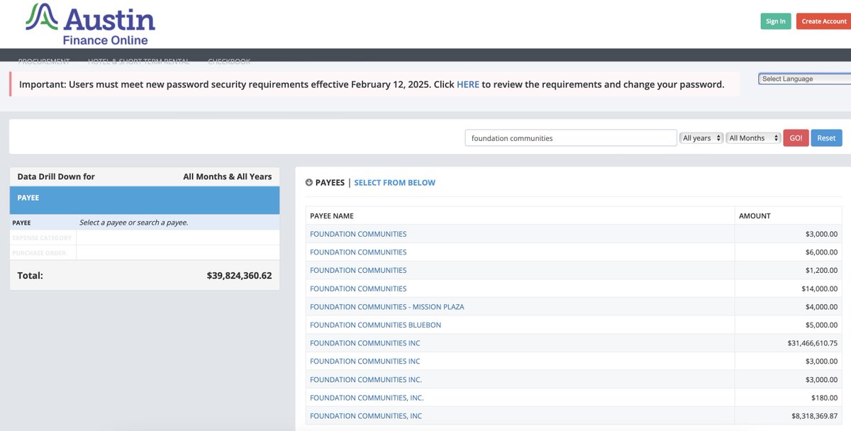Click the green Sign In button

click(776, 21)
